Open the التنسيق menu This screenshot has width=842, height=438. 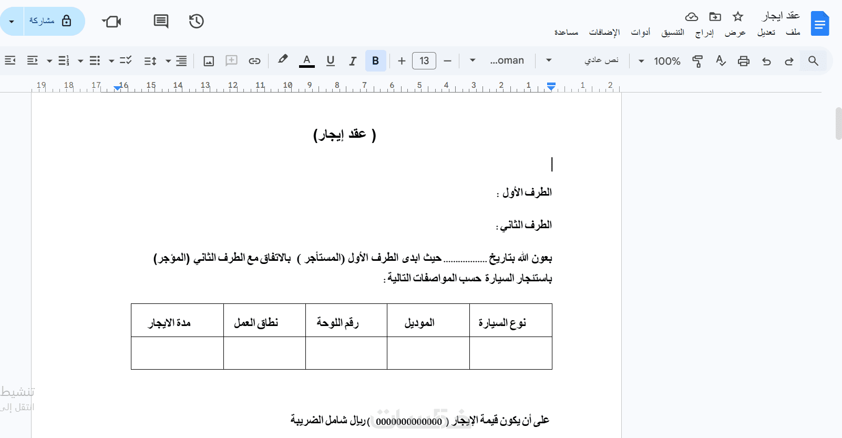[673, 33]
